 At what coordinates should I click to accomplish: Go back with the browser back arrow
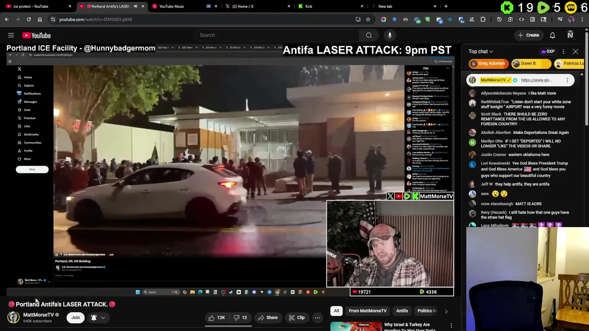point(7,19)
